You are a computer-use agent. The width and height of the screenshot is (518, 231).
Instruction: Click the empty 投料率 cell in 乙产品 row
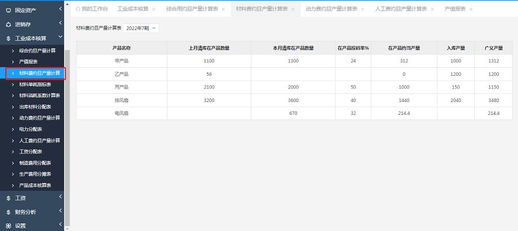pos(353,74)
